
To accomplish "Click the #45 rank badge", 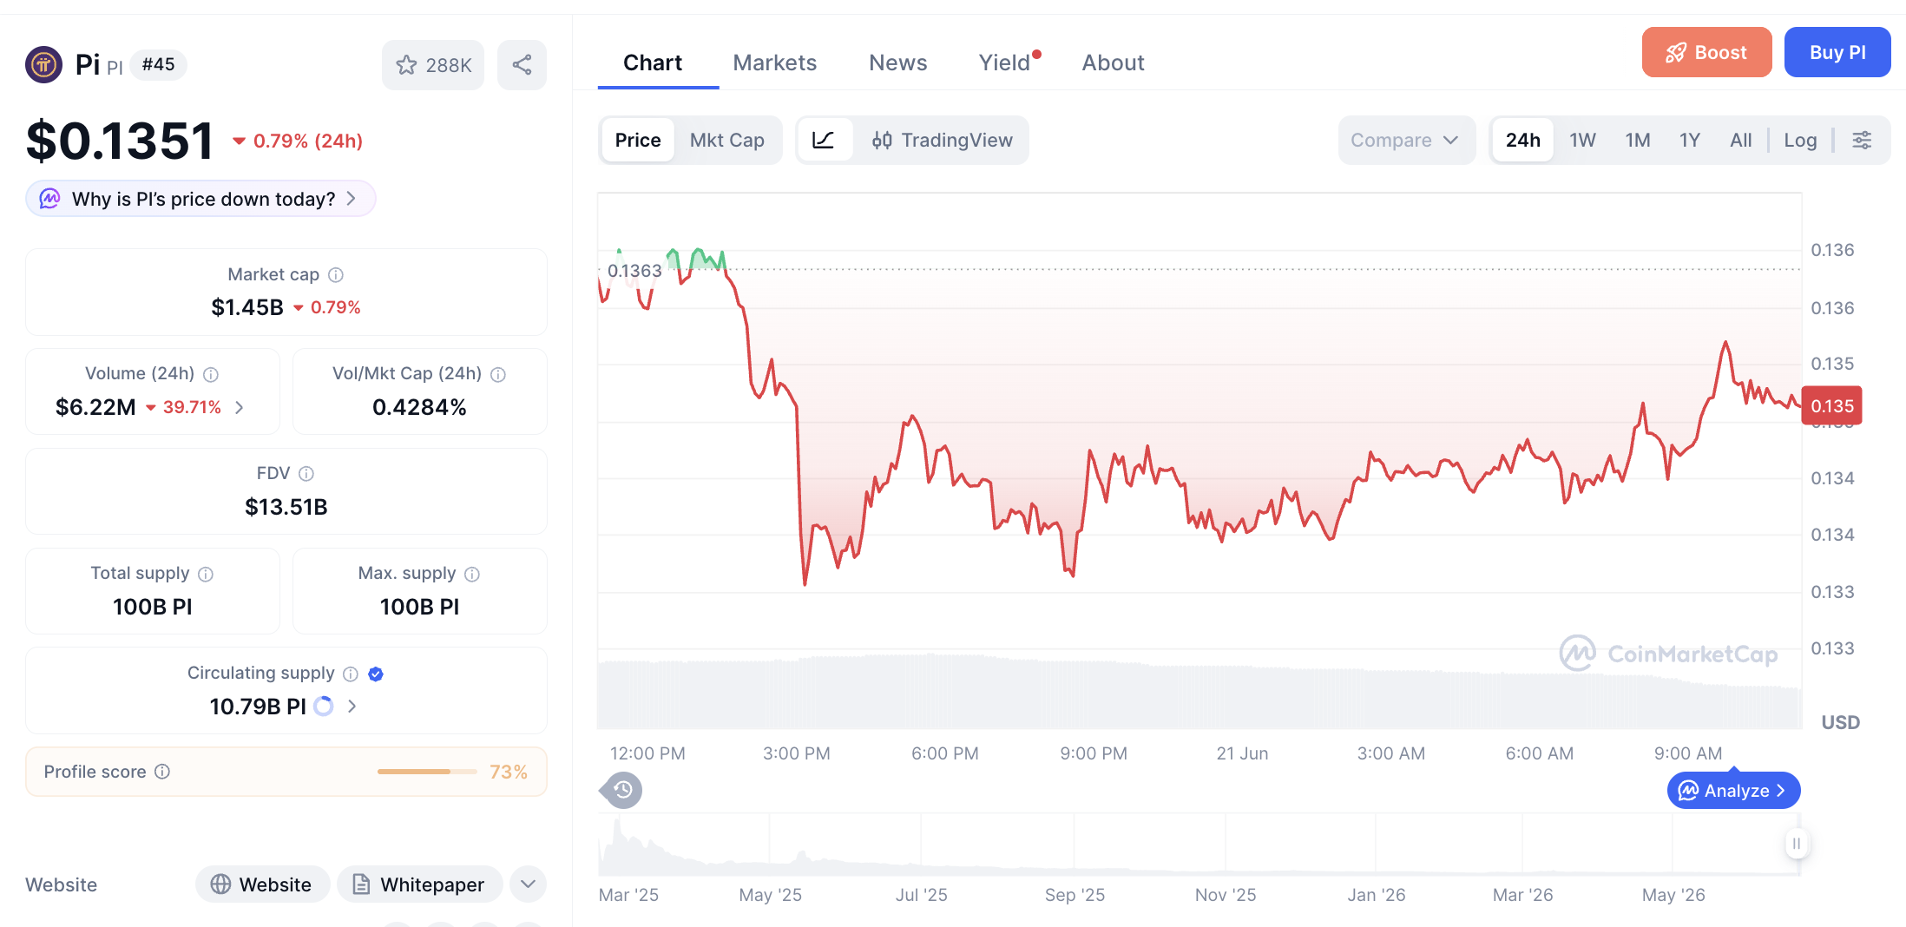I will pos(158,64).
